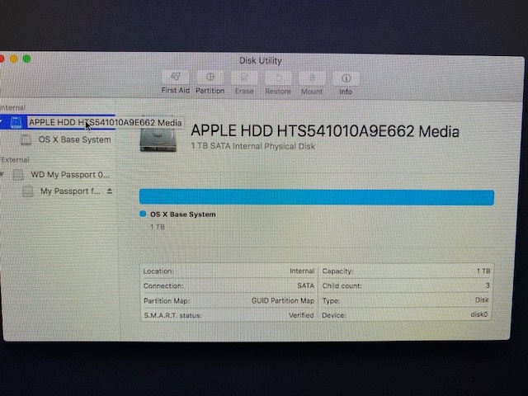Click the large hard drive image
The width and height of the screenshot is (528, 396).
(158, 139)
